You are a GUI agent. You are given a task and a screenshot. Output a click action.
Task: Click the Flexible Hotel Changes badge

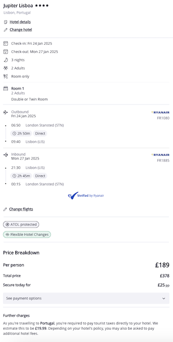(x=27, y=235)
